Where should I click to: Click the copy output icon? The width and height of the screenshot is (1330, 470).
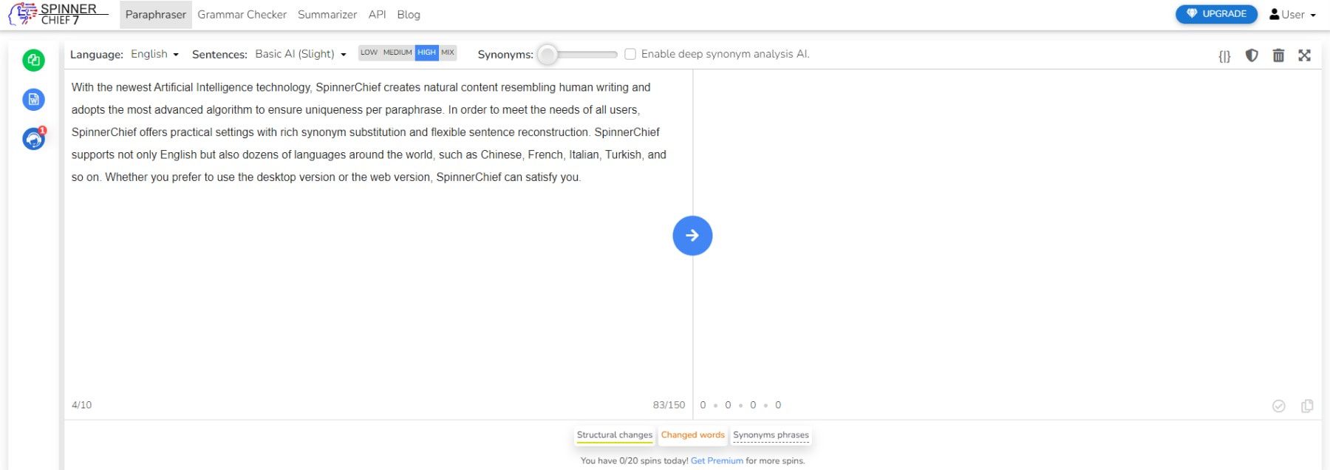coord(1307,406)
